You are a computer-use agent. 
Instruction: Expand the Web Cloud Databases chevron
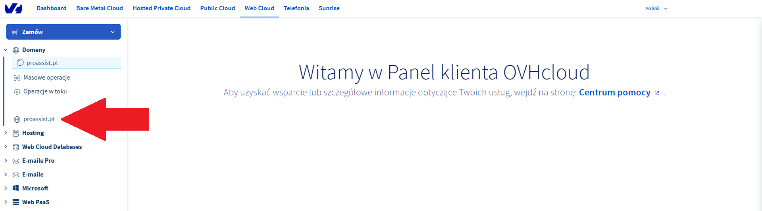tap(6, 147)
